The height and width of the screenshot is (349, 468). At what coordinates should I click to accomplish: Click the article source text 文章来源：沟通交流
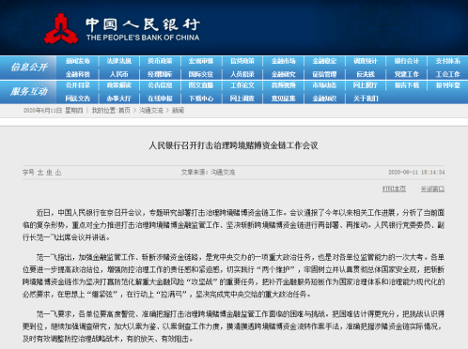(x=208, y=173)
